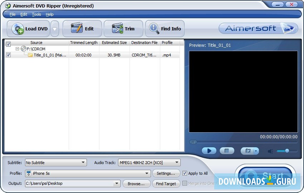Click the Find Info button
This screenshot has width=304, height=193.
point(165,29)
